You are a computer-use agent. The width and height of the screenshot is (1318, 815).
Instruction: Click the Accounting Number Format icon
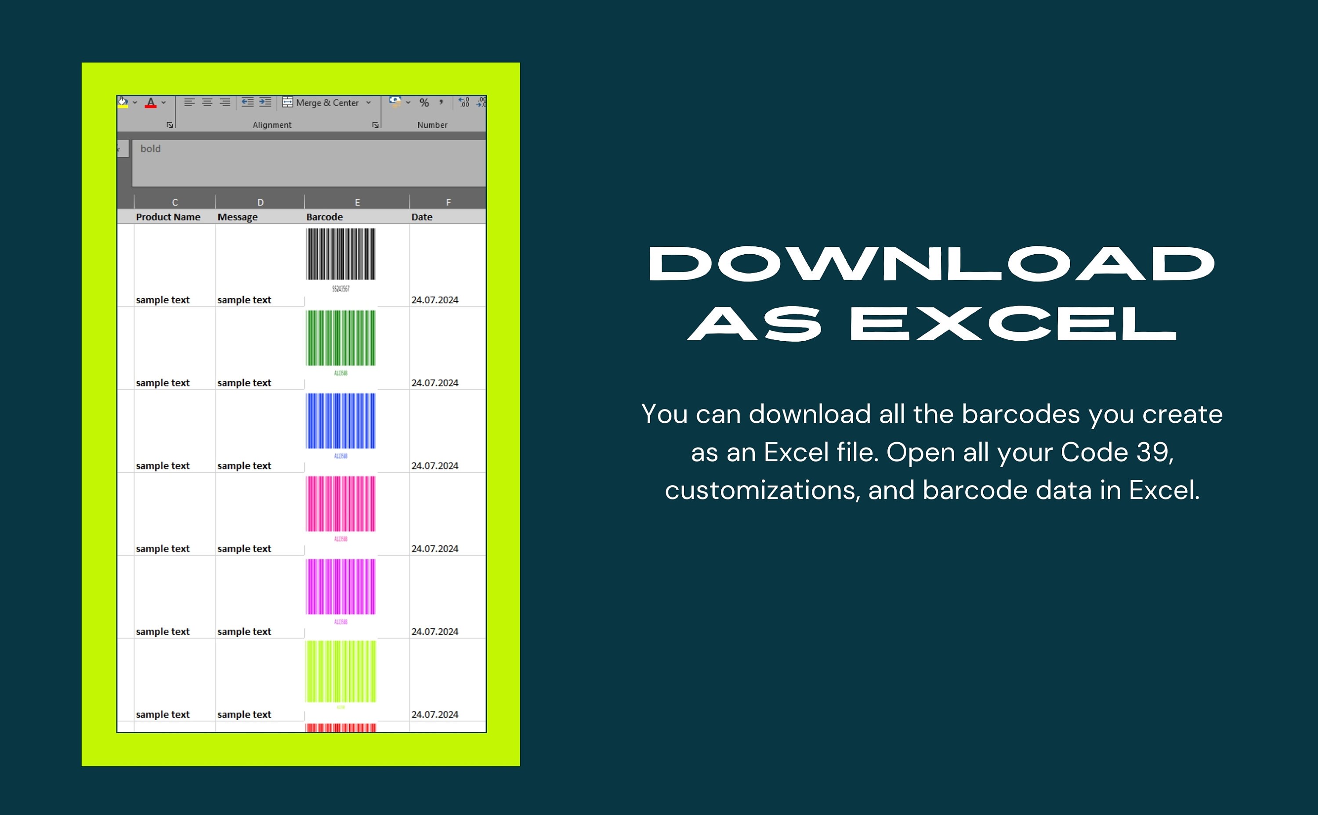click(x=396, y=102)
